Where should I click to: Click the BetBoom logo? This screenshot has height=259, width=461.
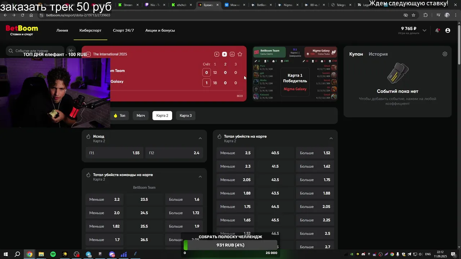click(x=22, y=30)
